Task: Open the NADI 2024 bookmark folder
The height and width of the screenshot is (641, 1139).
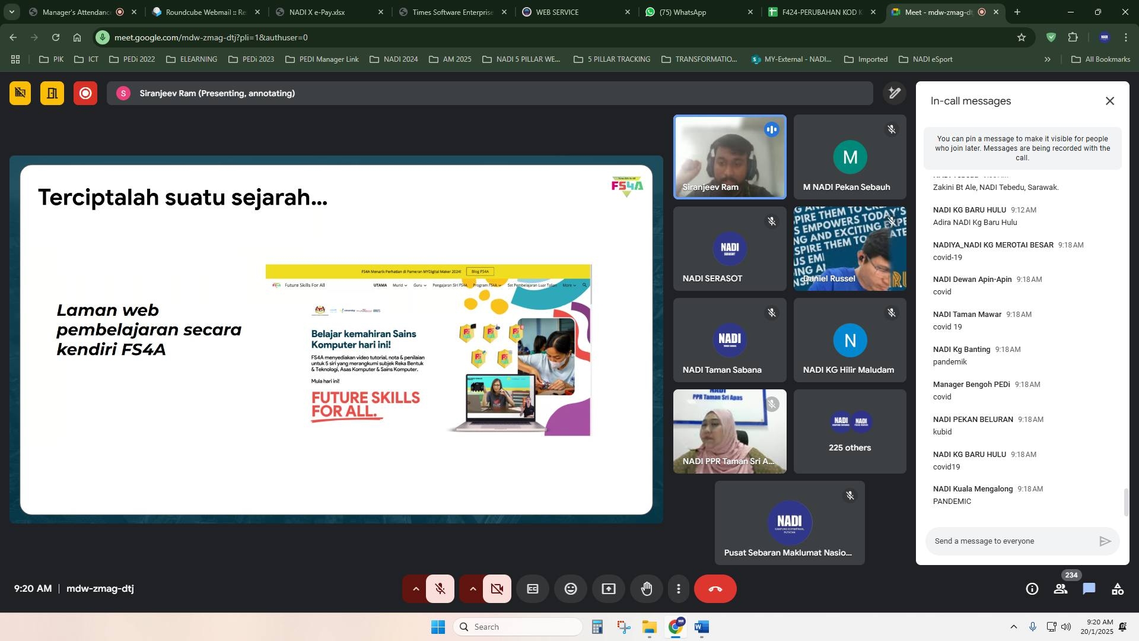Action: pyautogui.click(x=394, y=59)
